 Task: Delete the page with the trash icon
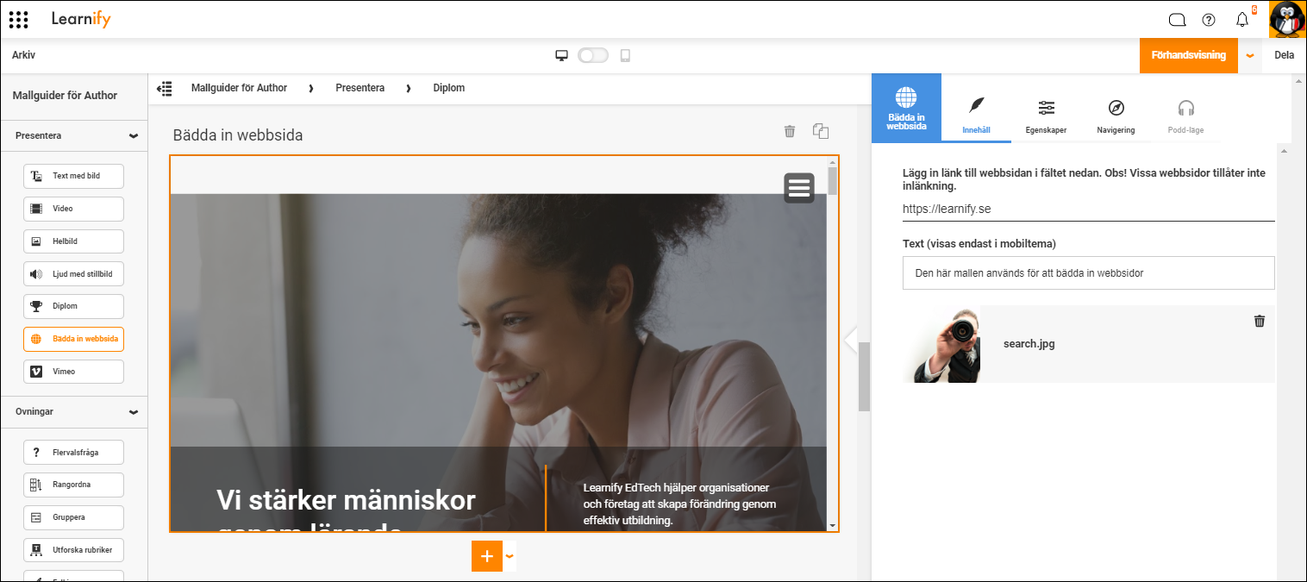pos(789,131)
